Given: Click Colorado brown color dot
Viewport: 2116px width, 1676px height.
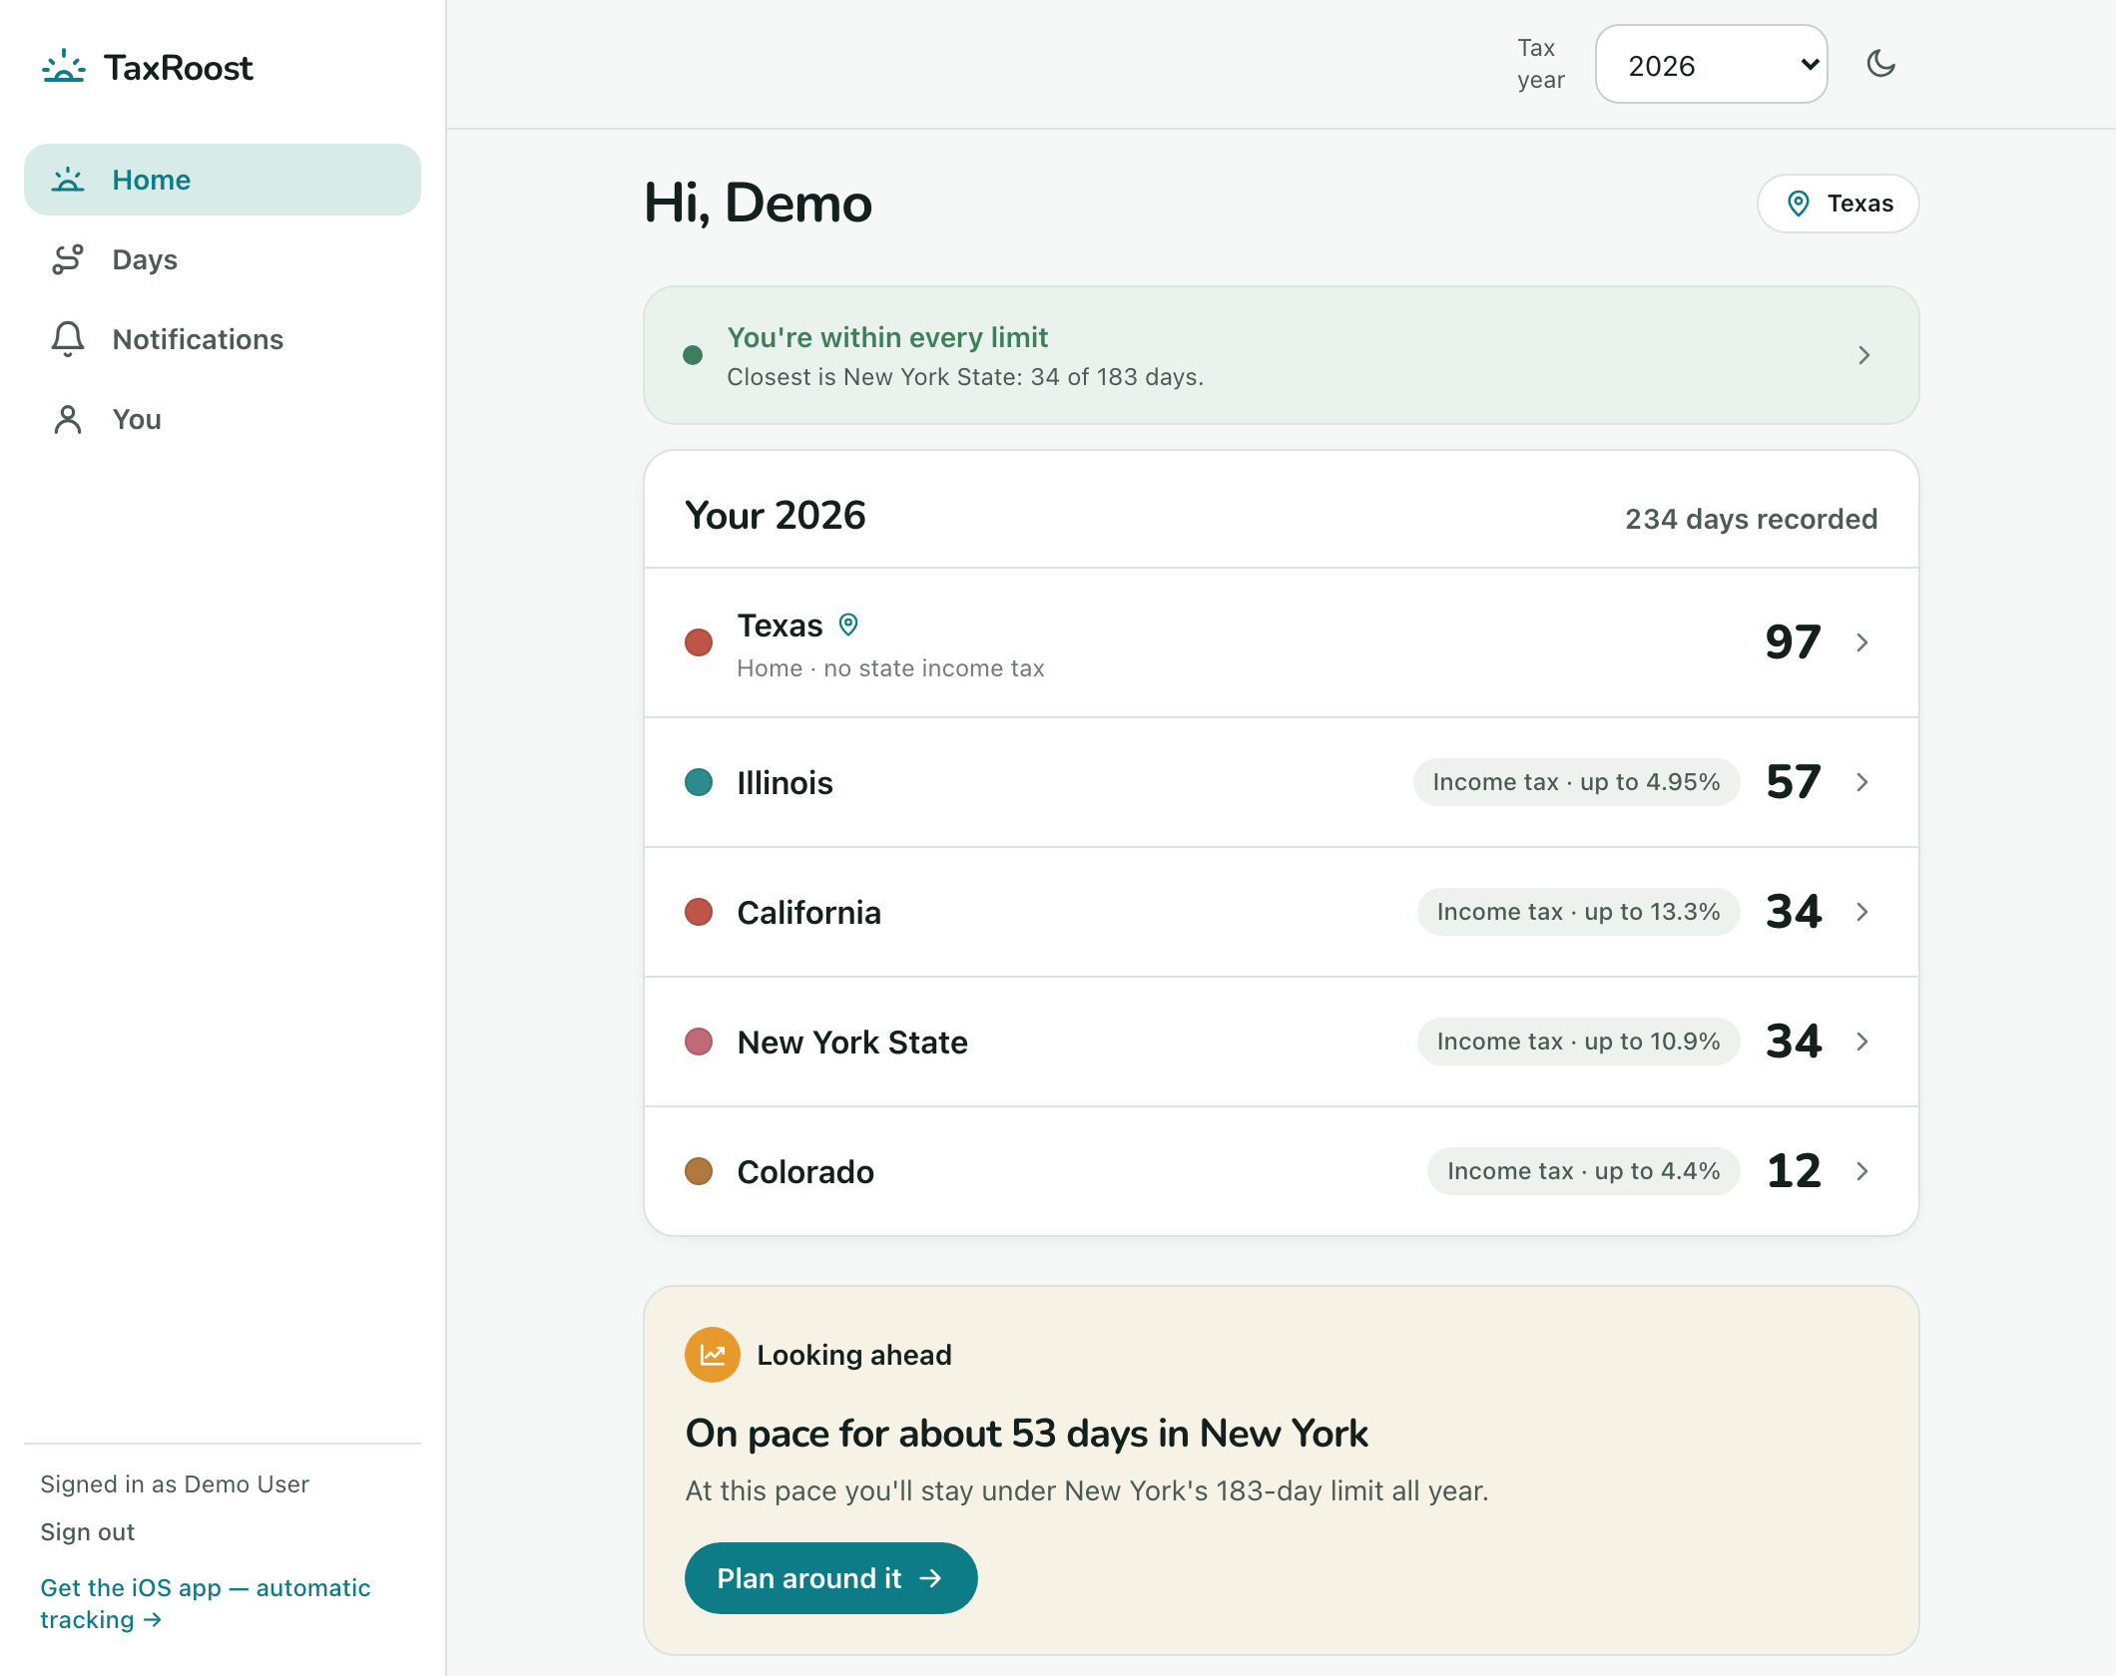Looking at the screenshot, I should (699, 1171).
